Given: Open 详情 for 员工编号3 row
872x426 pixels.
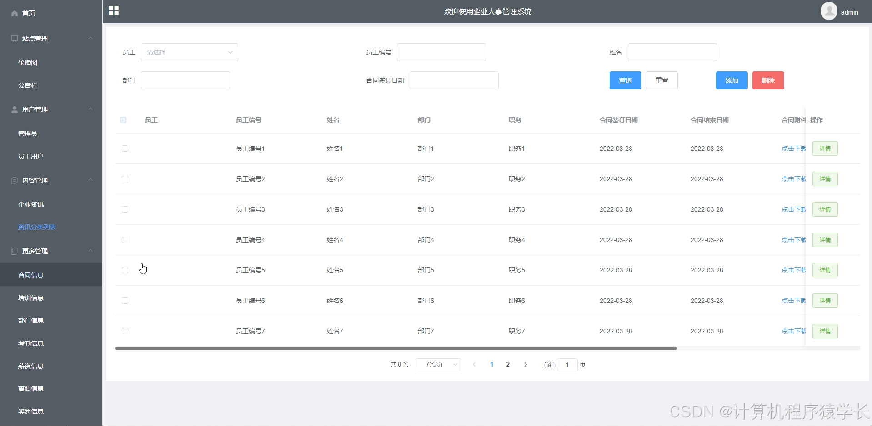Looking at the screenshot, I should [x=825, y=209].
